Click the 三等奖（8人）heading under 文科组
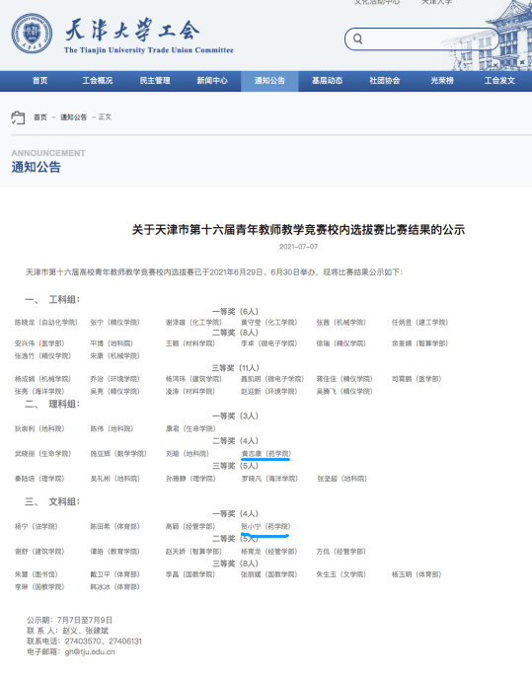 tap(235, 564)
